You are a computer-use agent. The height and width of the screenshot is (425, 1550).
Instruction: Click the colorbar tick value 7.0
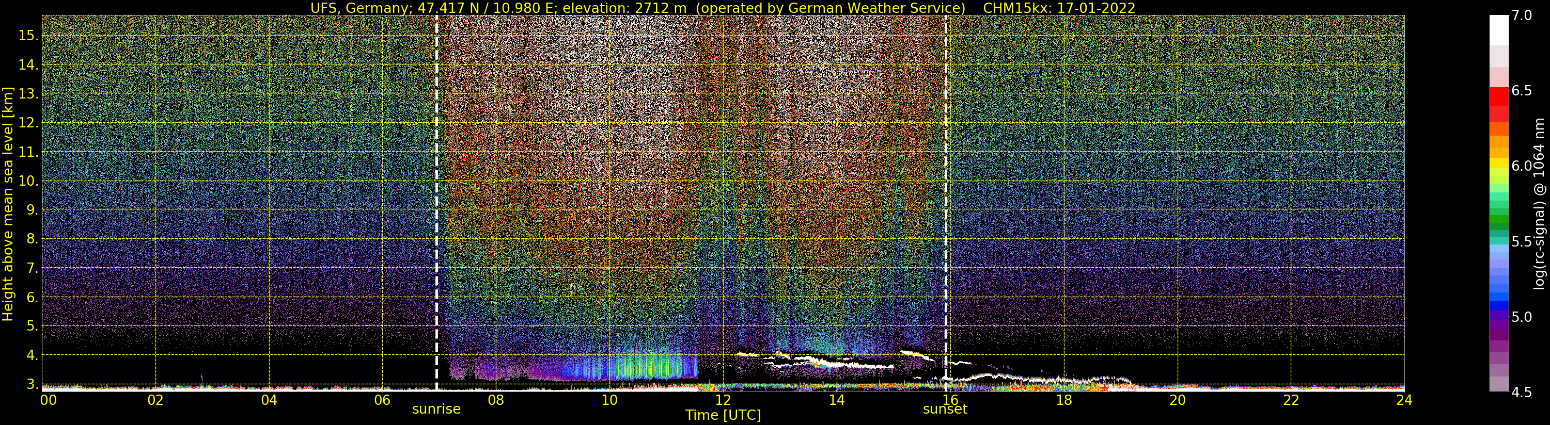[1522, 15]
